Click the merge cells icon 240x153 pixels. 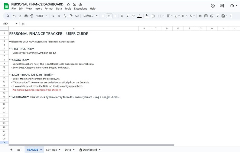159,16
